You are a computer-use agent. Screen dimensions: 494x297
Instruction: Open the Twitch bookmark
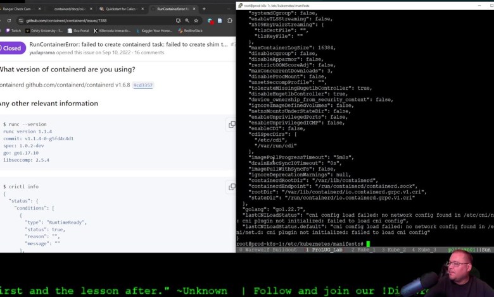tap(13, 31)
